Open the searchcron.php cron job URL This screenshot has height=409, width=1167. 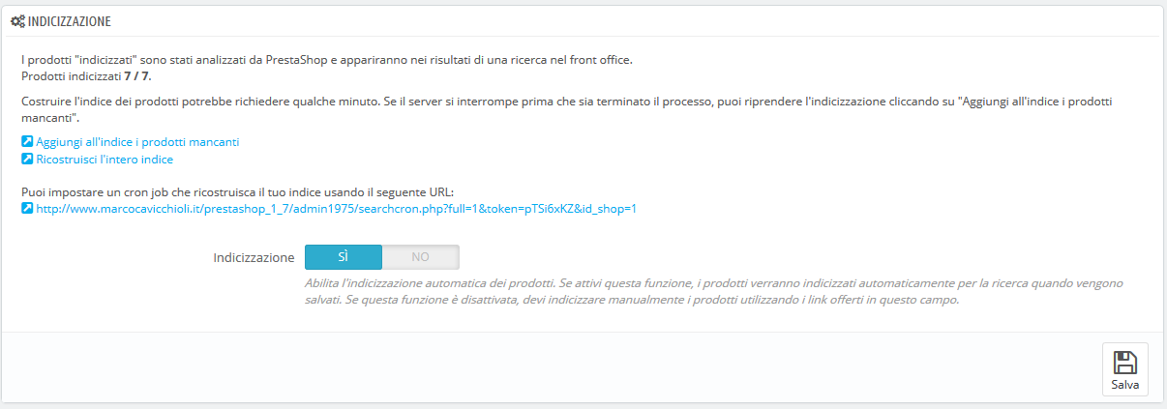(336, 208)
